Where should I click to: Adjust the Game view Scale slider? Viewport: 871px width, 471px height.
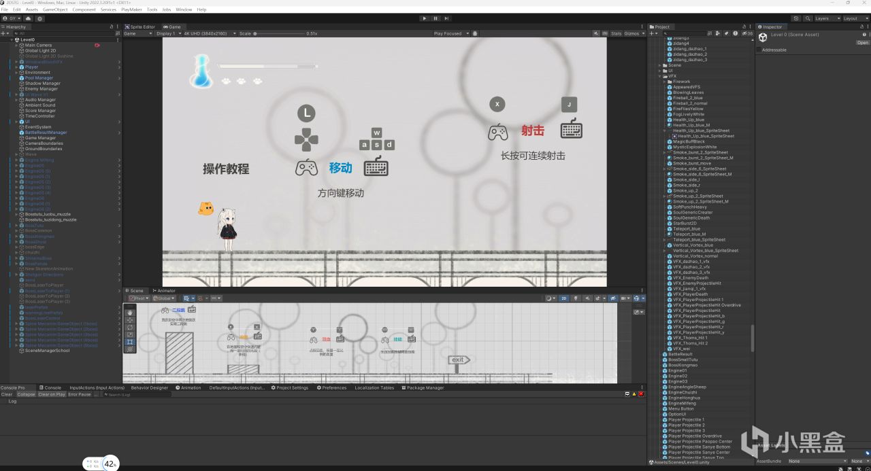[279, 33]
